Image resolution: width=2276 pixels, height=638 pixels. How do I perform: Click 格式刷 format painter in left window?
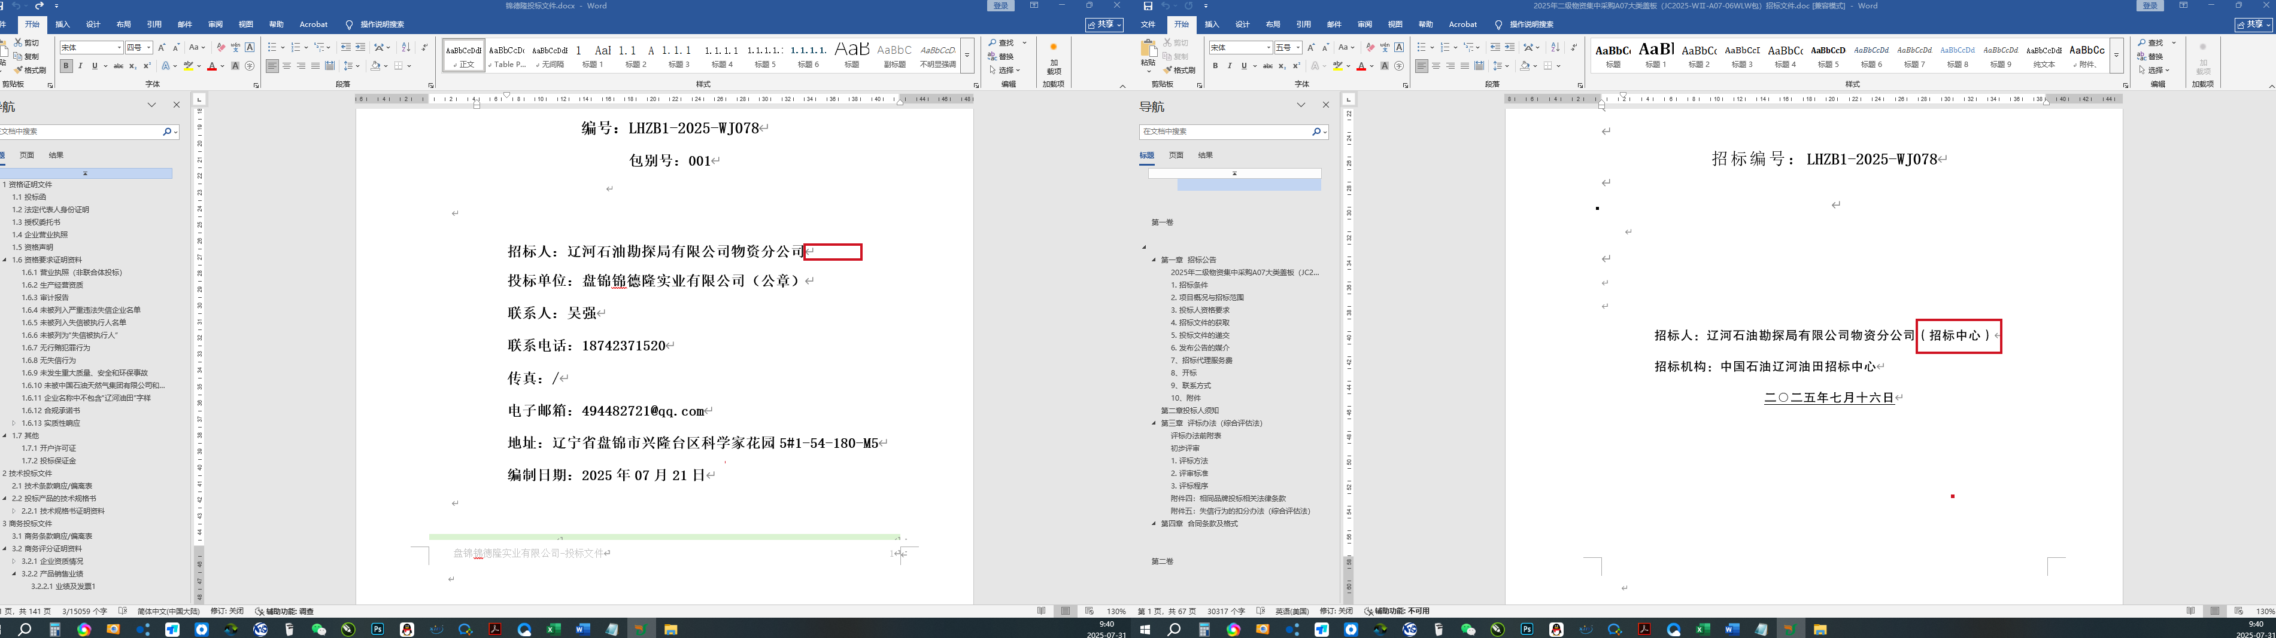point(30,71)
